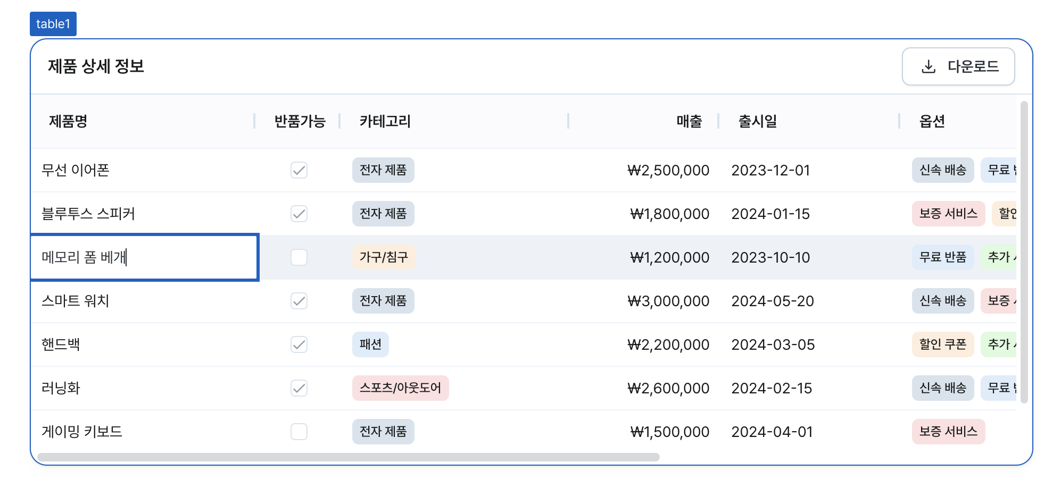This screenshot has height=488, width=1061.
Task: Uncheck 반품가능 box for 핸드백
Action: pos(299,344)
